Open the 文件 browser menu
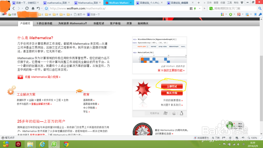 tap(209, 3)
